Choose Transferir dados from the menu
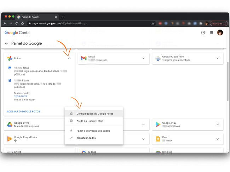 tap(86, 138)
